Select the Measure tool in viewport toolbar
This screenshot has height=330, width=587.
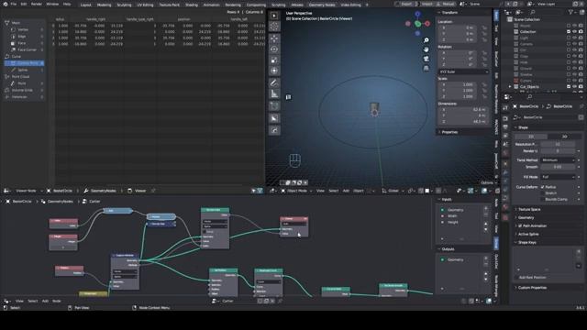[x=274, y=93]
